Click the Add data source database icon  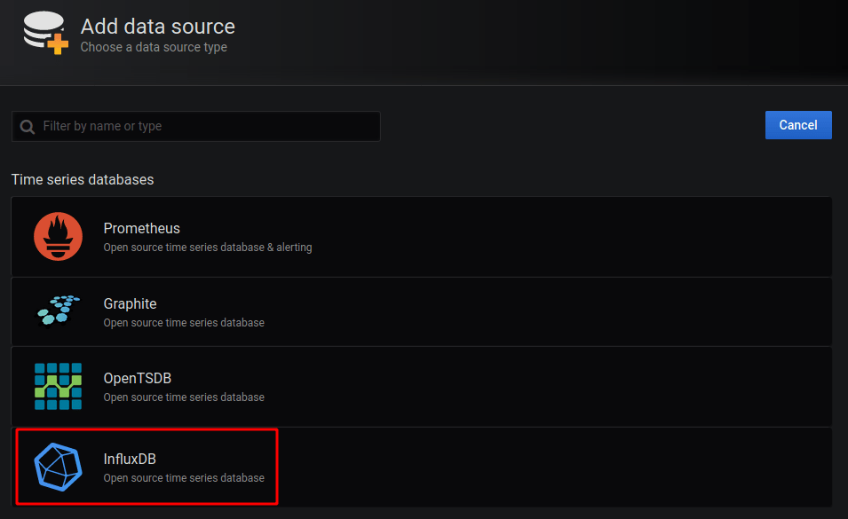(x=46, y=34)
